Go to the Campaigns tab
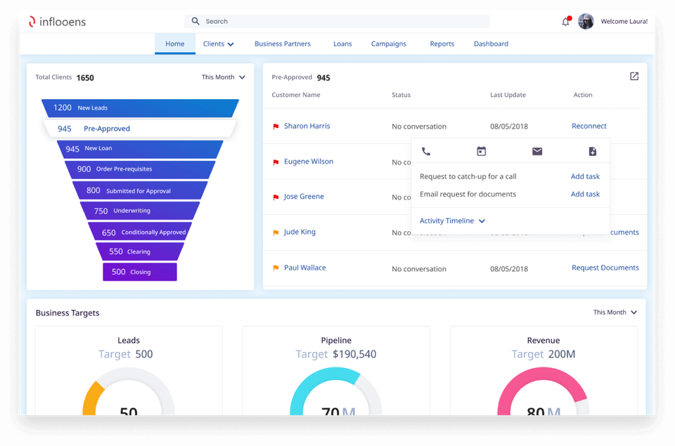This screenshot has height=446, width=675. point(388,44)
